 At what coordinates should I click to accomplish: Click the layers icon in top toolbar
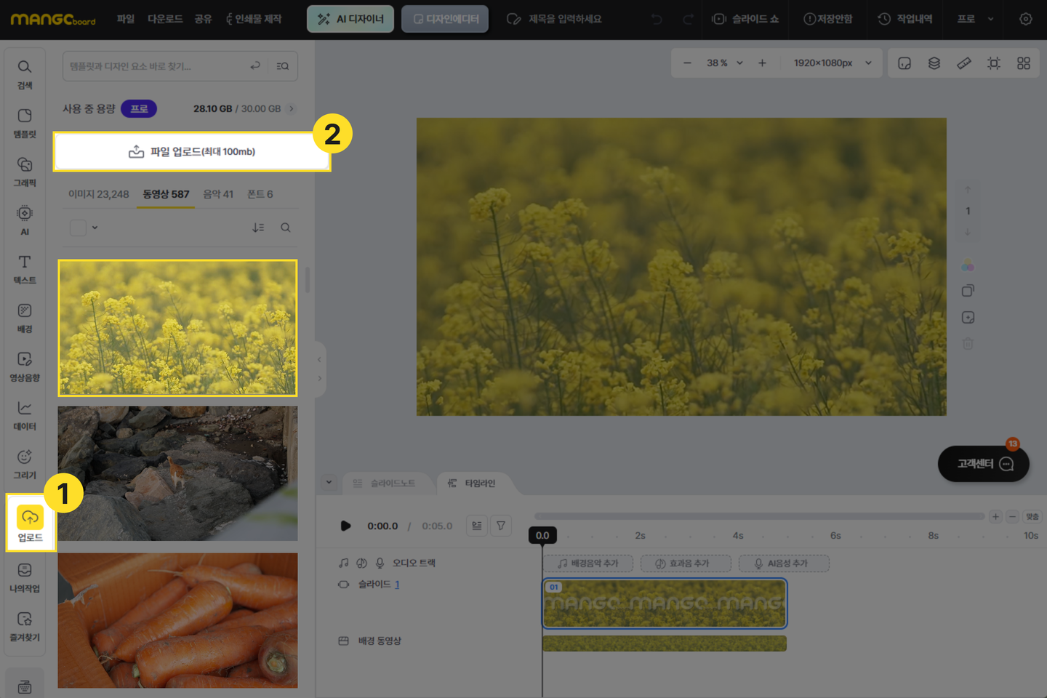[934, 63]
